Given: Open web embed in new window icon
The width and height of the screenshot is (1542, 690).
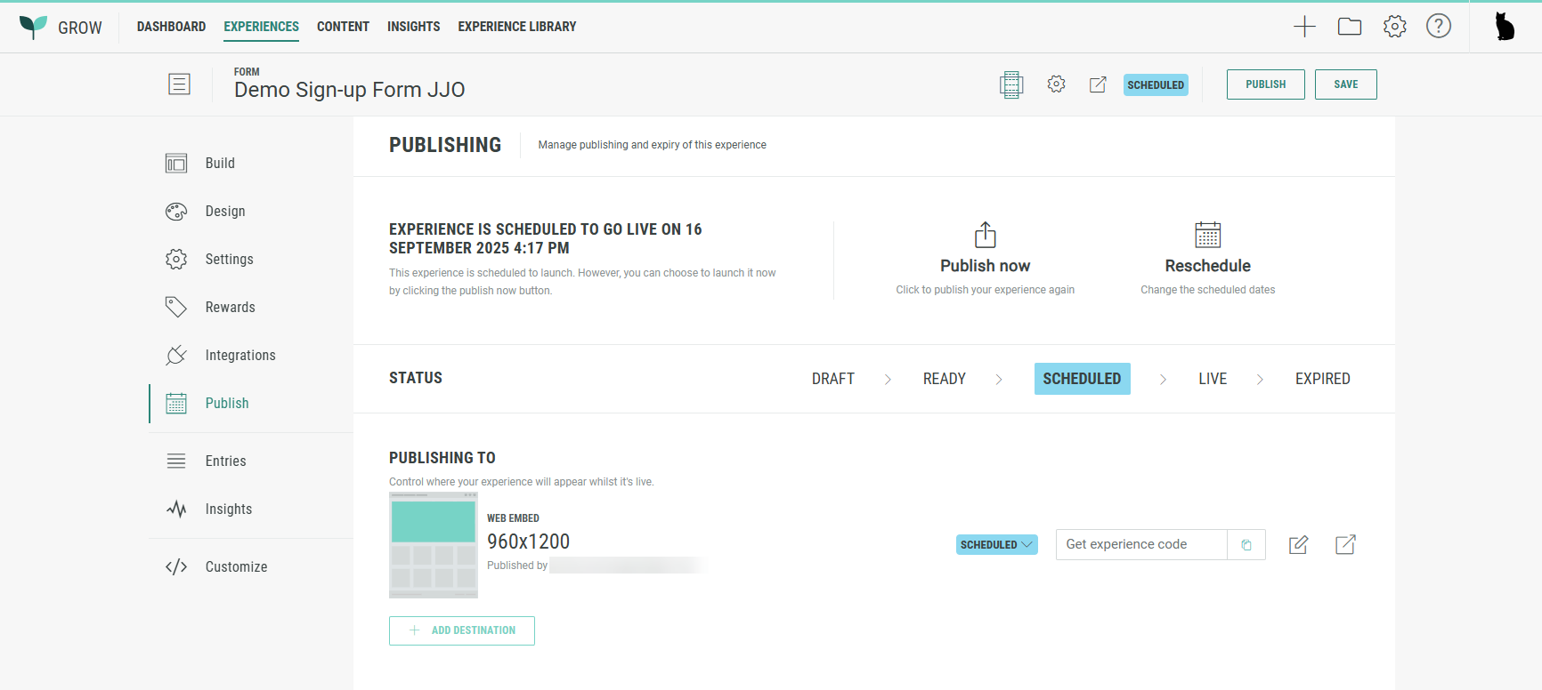Looking at the screenshot, I should pos(1345,545).
